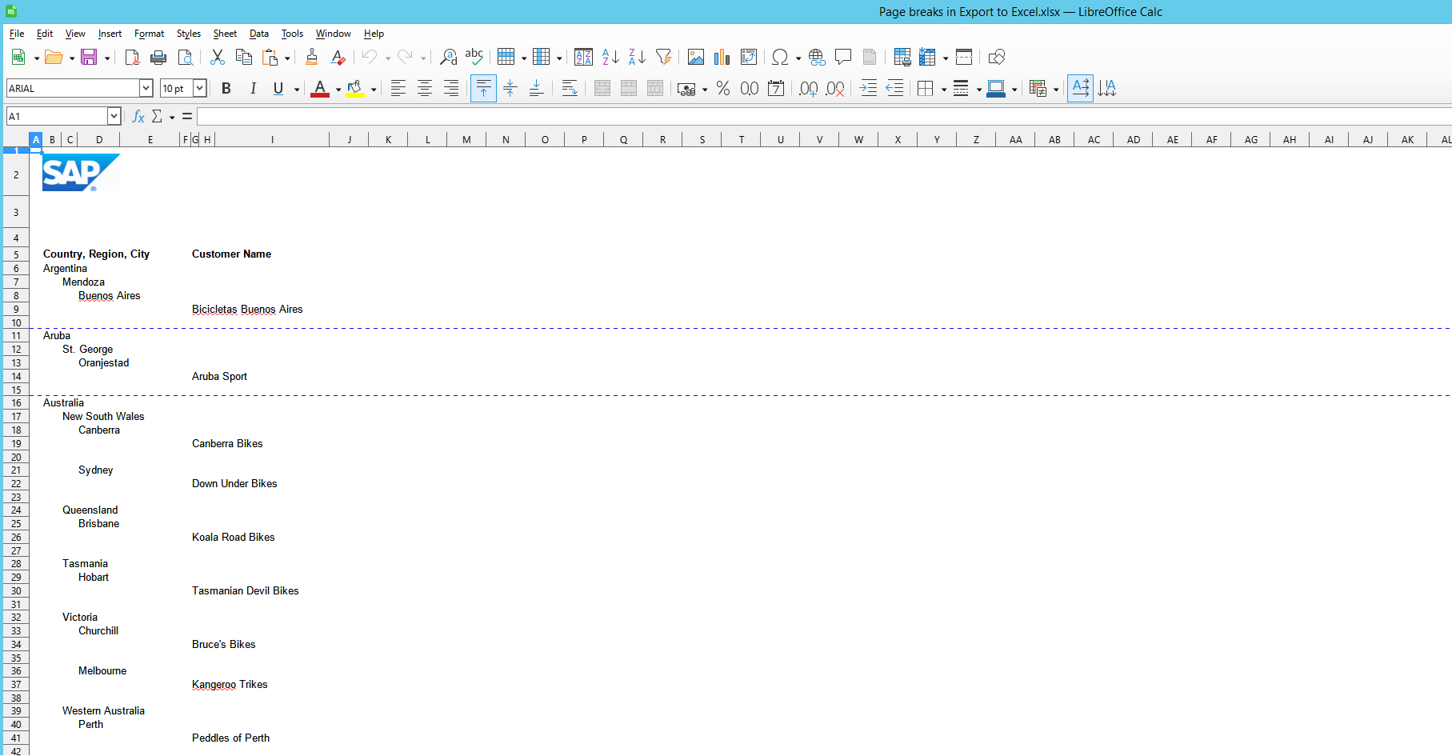Click Sort Ascending icon
The height and width of the screenshot is (756, 1452).
click(610, 57)
